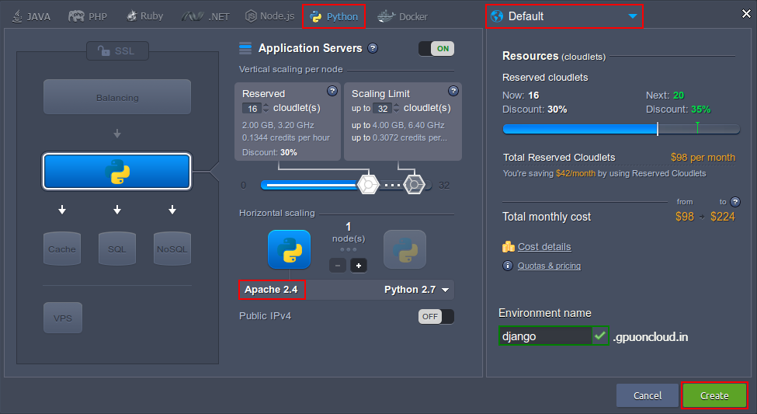Add a NoSQL database node
The width and height of the screenshot is (757, 414).
(x=172, y=249)
